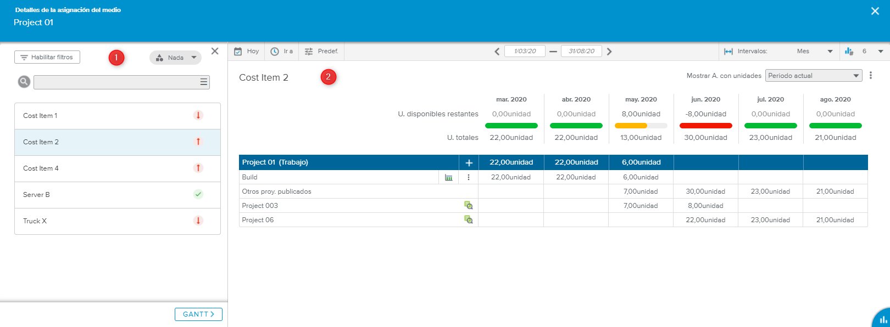Open Project 06 inspect icon
The height and width of the screenshot is (327, 890).
pos(468,219)
